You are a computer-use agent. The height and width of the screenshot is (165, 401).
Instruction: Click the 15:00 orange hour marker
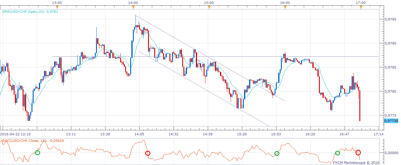(209, 7)
